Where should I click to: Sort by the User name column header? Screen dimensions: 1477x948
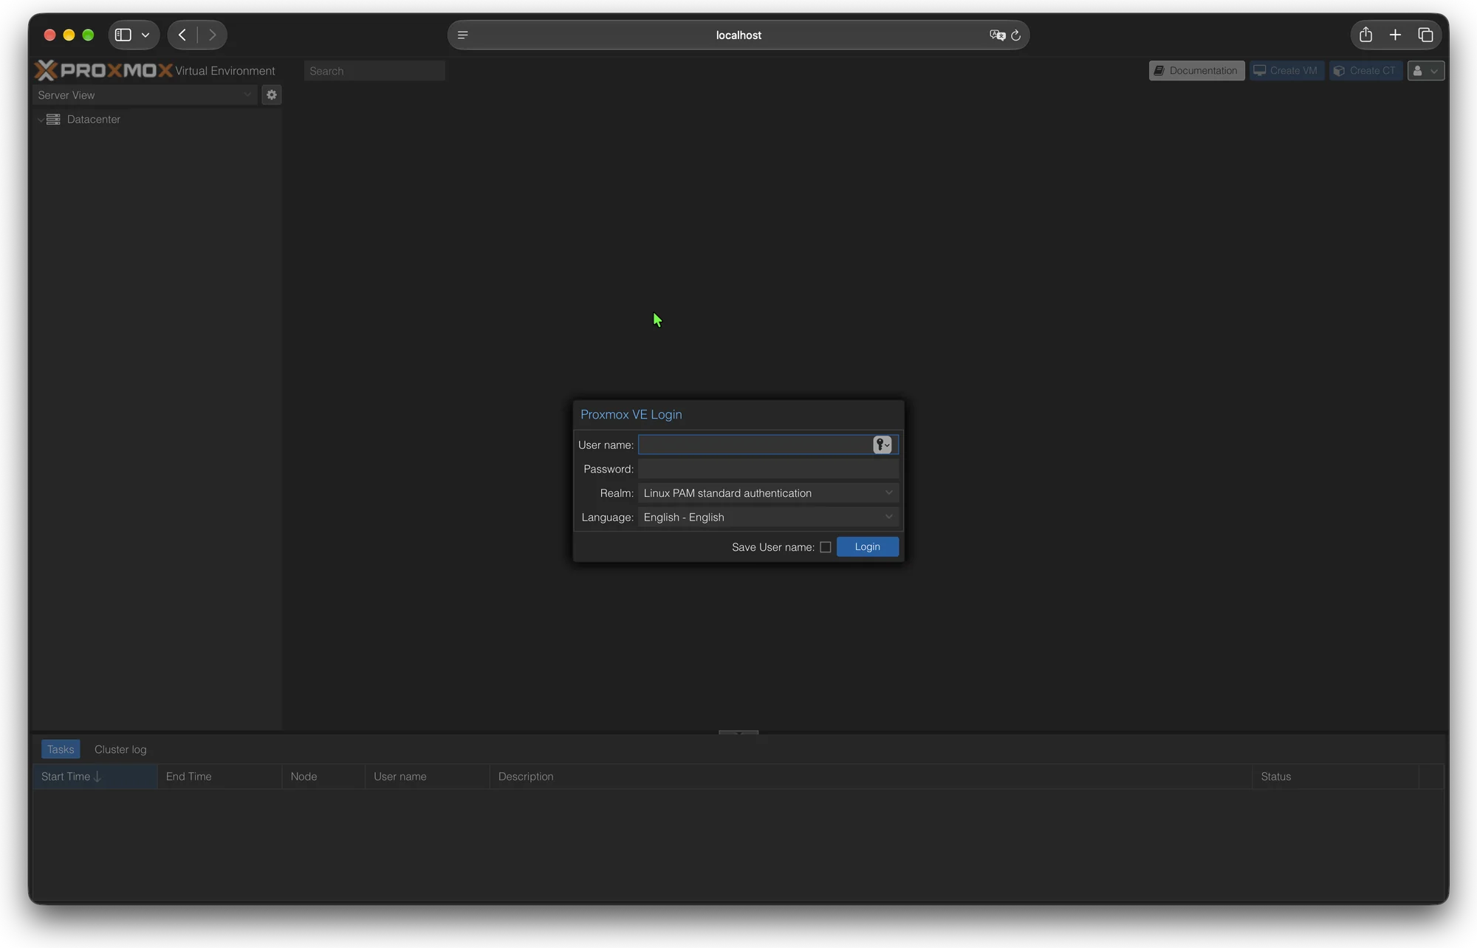[427, 777]
